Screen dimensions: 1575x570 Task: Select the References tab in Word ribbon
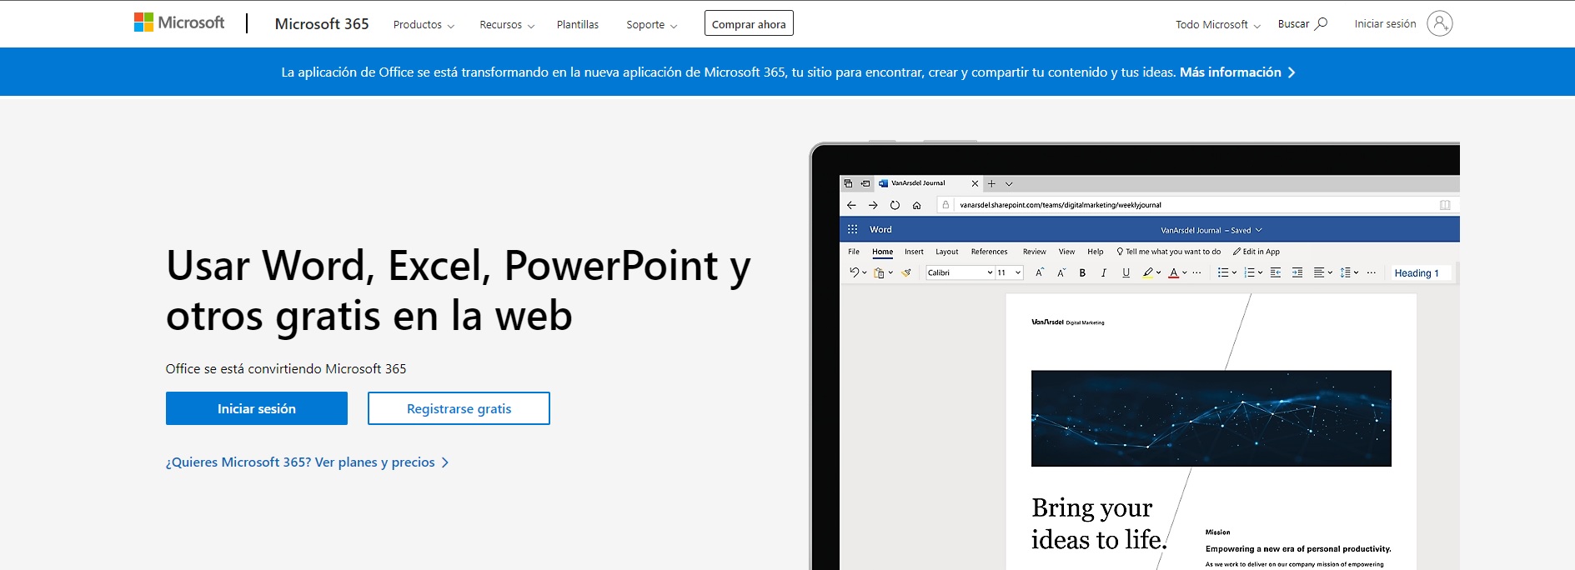click(x=989, y=252)
